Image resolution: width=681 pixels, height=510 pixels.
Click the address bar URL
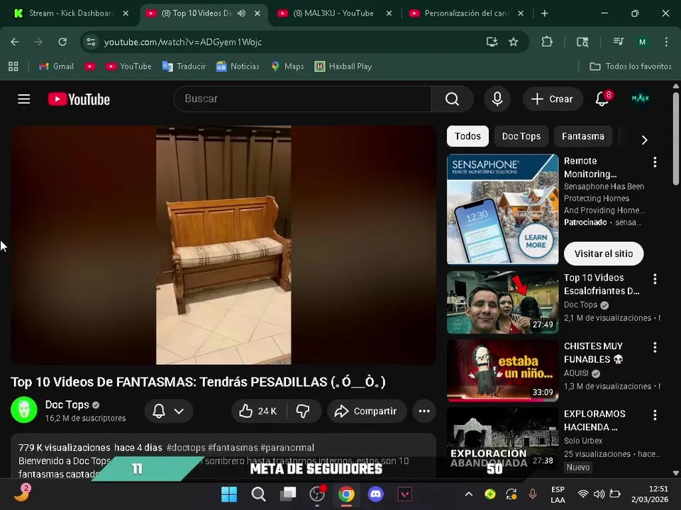coord(183,42)
